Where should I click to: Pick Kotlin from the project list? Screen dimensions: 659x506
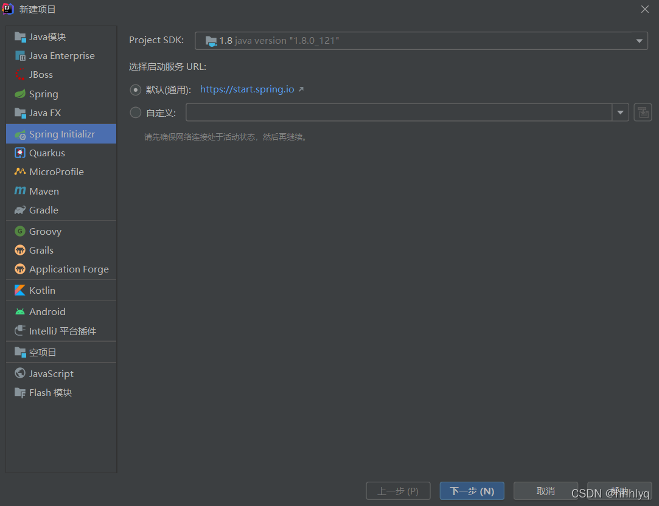(61, 290)
